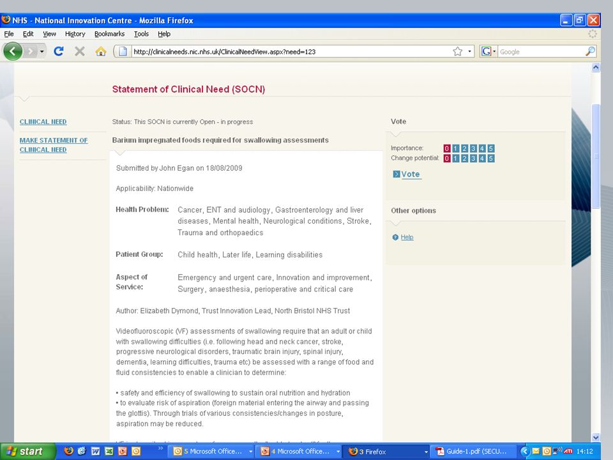Click the vertical scrollbar thumb
This screenshot has height=460, width=613.
click(596, 156)
